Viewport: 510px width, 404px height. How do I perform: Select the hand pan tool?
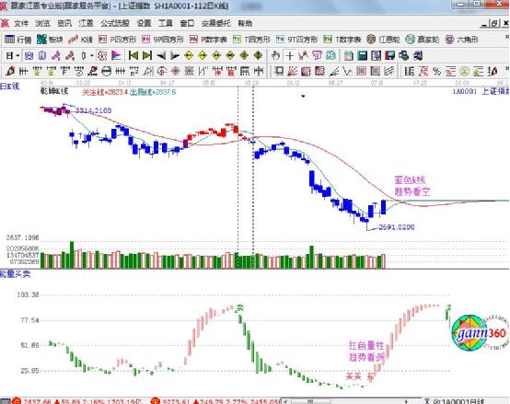(275, 55)
